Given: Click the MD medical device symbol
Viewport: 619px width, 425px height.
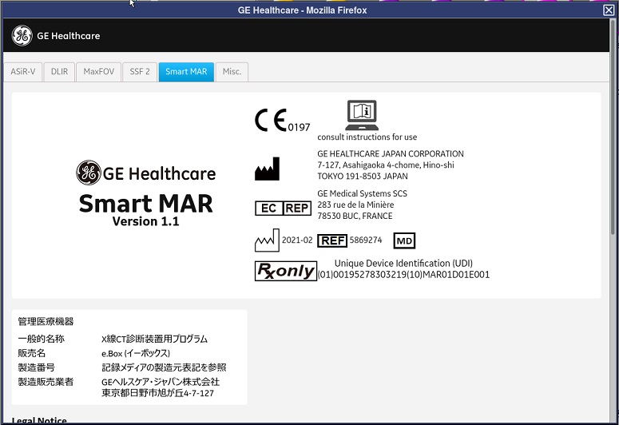Looking at the screenshot, I should 405,240.
